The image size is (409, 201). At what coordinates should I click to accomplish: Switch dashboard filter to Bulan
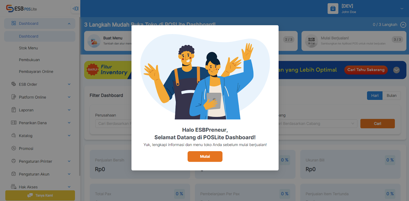click(391, 96)
